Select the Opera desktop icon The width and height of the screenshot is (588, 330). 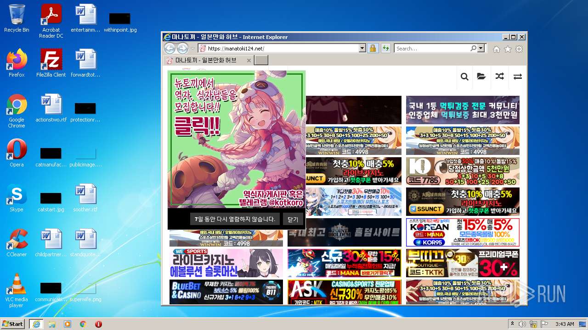(x=17, y=153)
